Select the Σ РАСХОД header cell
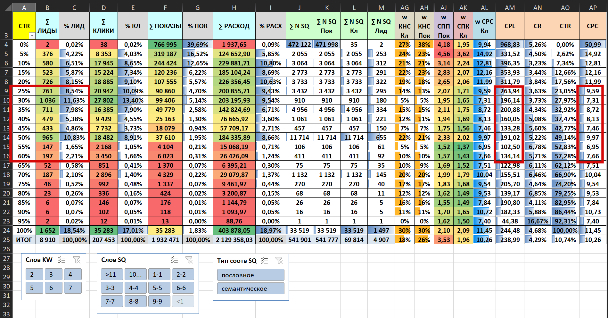Image resolution: width=608 pixels, height=318 pixels. (234, 26)
